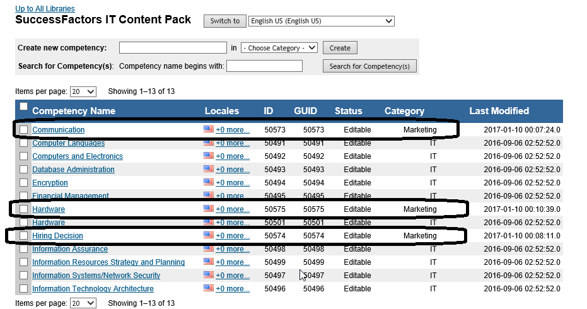Click the Switch to button
This screenshot has width=587, height=309.
225,21
